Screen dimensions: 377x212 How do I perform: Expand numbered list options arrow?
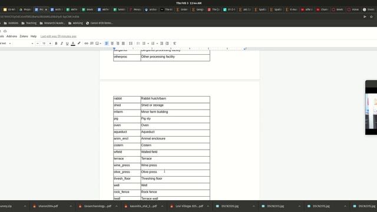click(x=157, y=44)
